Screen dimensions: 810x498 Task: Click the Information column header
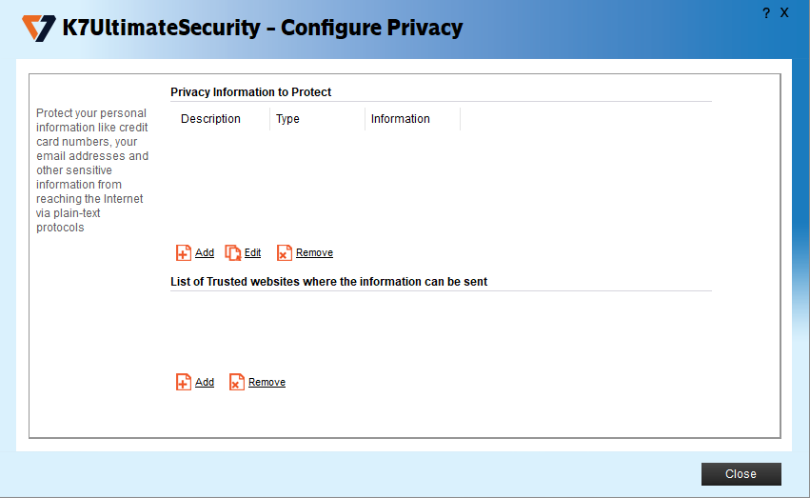[x=401, y=119]
